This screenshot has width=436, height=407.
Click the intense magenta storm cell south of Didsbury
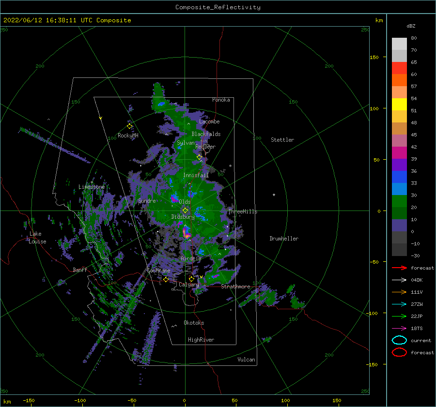tap(187, 233)
